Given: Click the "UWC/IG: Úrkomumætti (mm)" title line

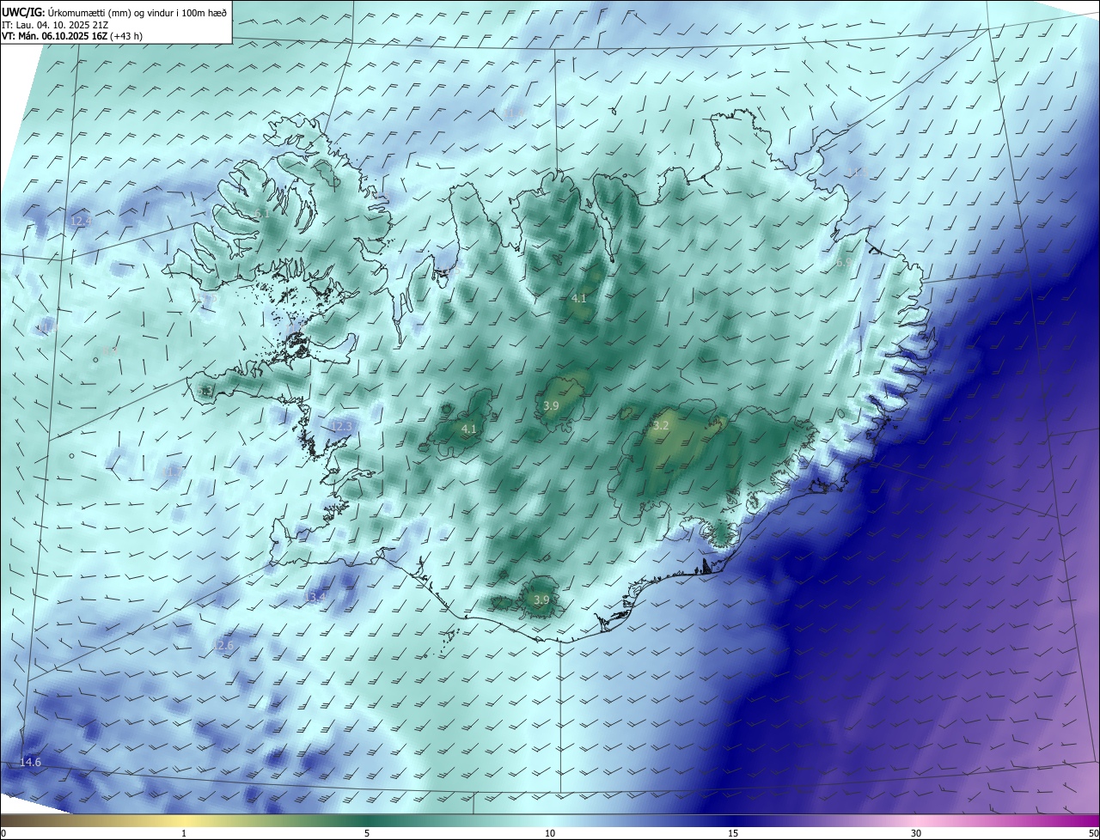Looking at the screenshot, I should tap(115, 12).
